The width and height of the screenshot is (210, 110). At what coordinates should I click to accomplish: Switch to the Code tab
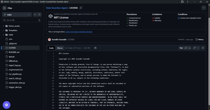click(x=51, y=48)
